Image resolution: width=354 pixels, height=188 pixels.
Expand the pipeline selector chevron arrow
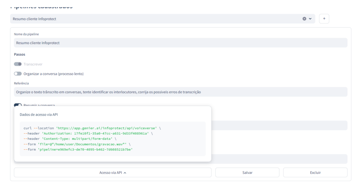pos(310,19)
